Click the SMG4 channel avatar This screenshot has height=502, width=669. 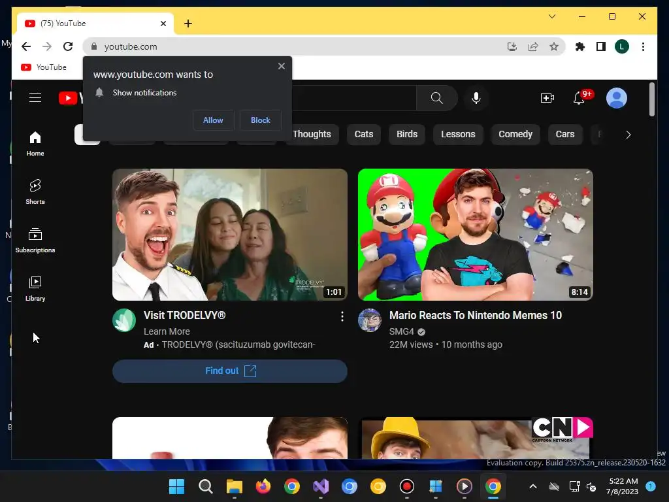[370, 320]
